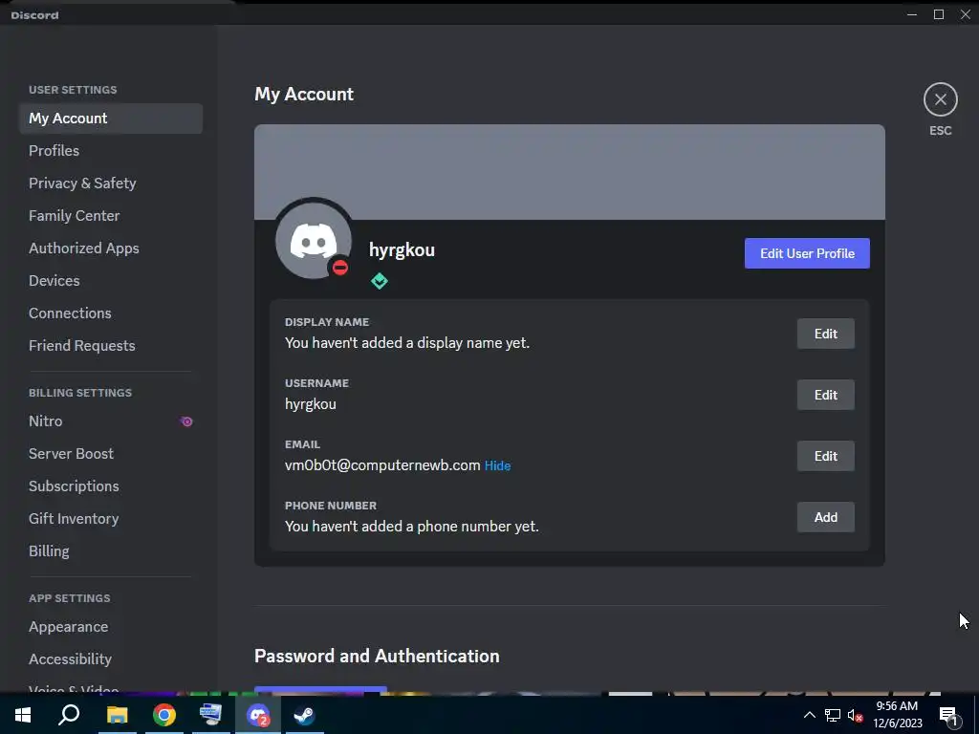Click the hyrgkou profile name heading
This screenshot has height=734, width=979.
click(402, 250)
